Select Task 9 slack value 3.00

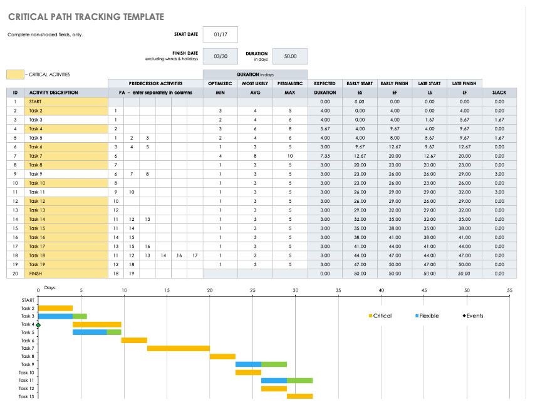point(499,174)
